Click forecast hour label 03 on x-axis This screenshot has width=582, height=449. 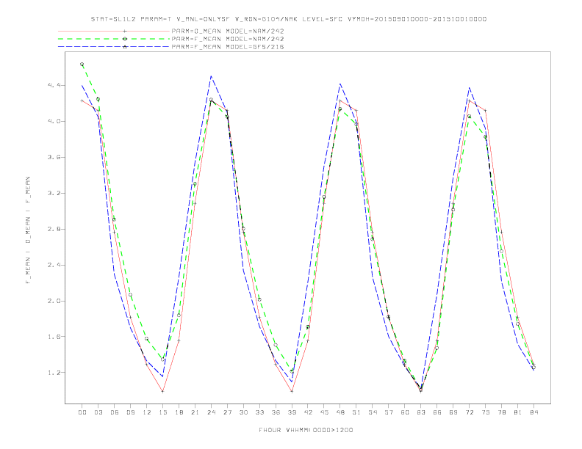pos(98,412)
